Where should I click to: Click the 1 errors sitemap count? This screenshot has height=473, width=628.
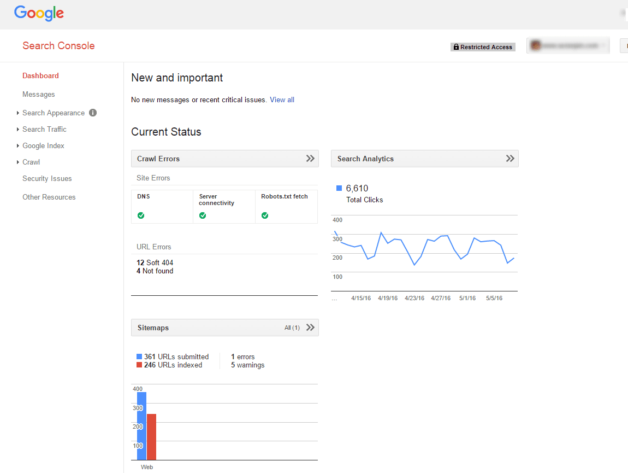[242, 357]
